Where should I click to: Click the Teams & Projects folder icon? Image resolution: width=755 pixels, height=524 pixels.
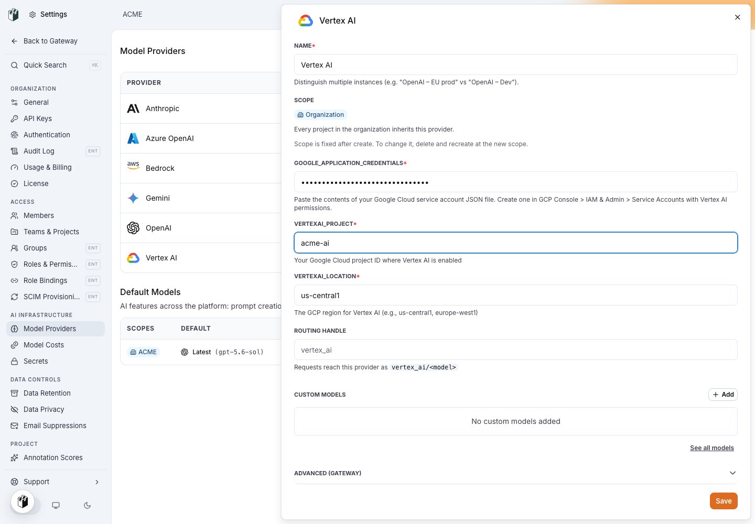click(x=15, y=232)
